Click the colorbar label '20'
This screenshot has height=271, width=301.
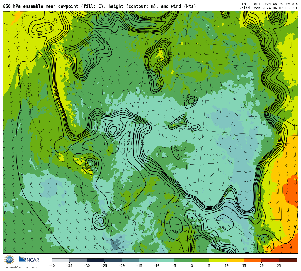(x=261, y=266)
